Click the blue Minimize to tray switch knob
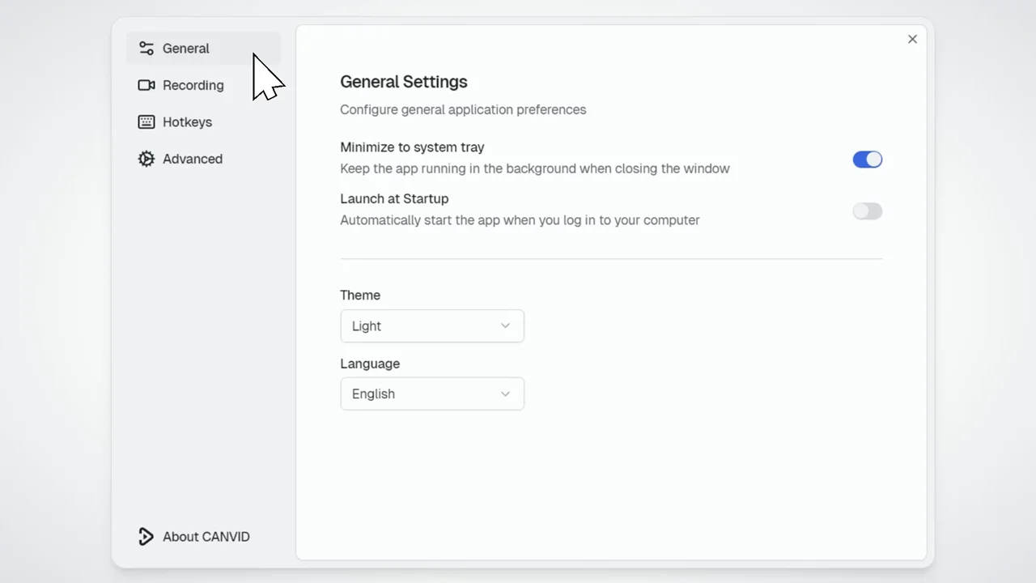The width and height of the screenshot is (1036, 583). [873, 159]
